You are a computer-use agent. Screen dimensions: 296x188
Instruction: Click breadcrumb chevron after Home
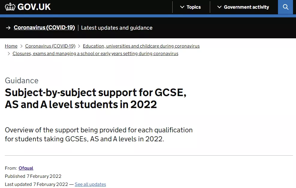21,46
